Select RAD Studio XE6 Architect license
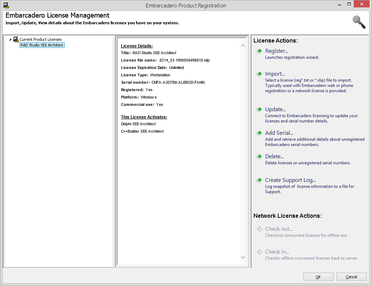Screen dimensions: 372x286 click(42, 45)
